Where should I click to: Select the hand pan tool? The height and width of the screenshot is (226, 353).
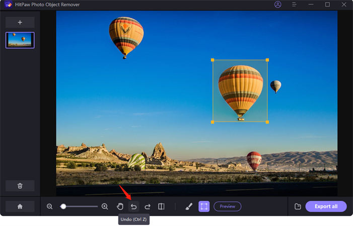click(x=120, y=206)
